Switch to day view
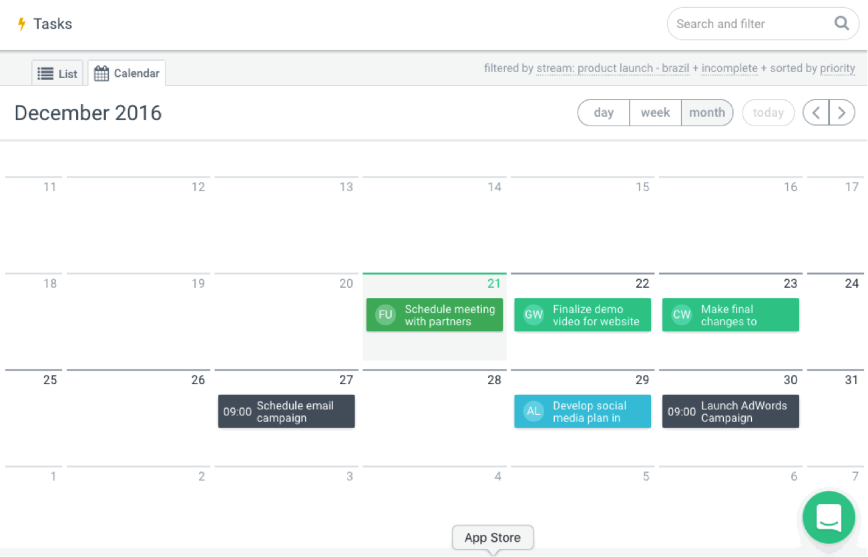This screenshot has height=557, width=868. pos(604,113)
